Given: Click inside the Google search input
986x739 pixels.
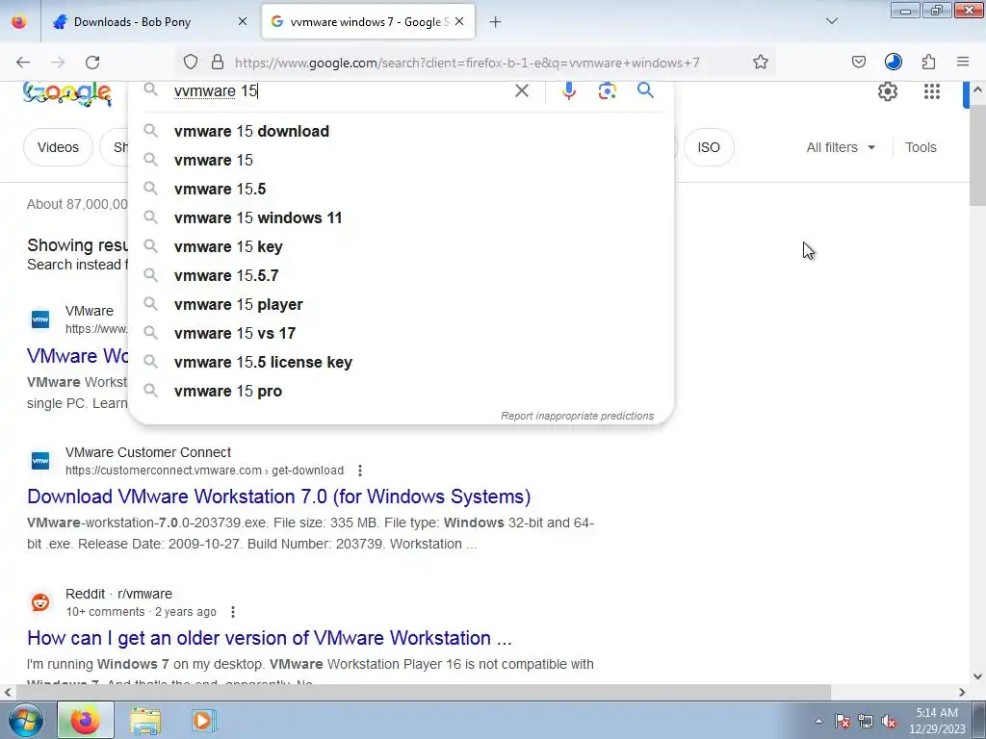Looking at the screenshot, I should (340, 91).
